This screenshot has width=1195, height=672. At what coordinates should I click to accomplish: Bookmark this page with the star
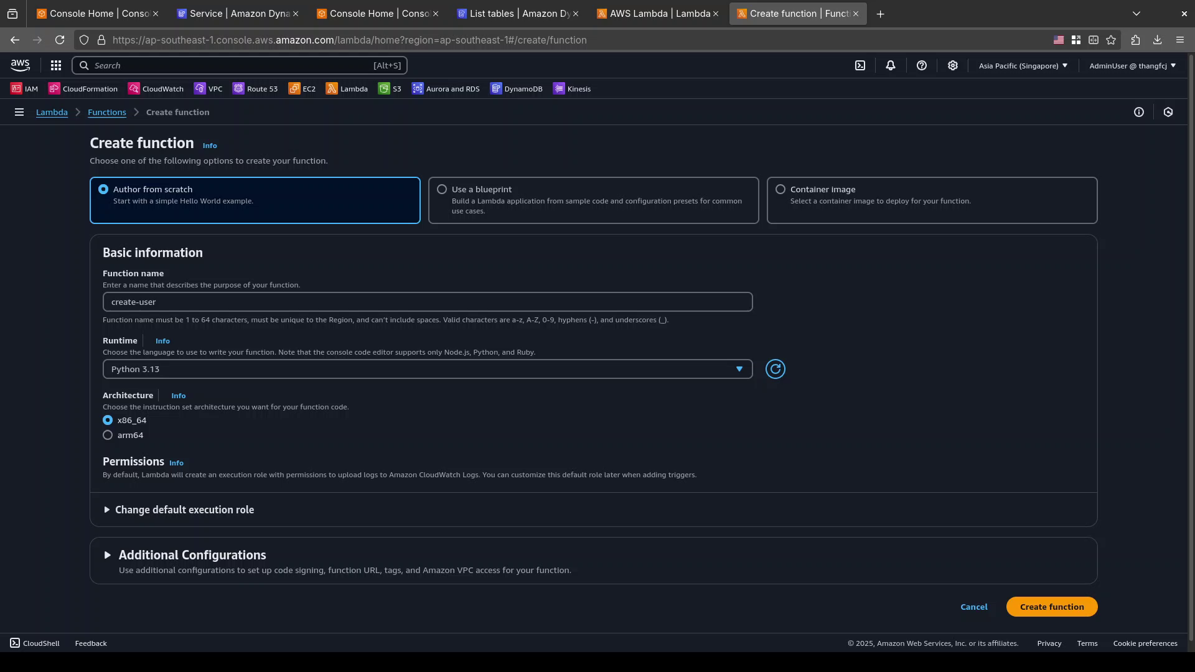pos(1111,40)
